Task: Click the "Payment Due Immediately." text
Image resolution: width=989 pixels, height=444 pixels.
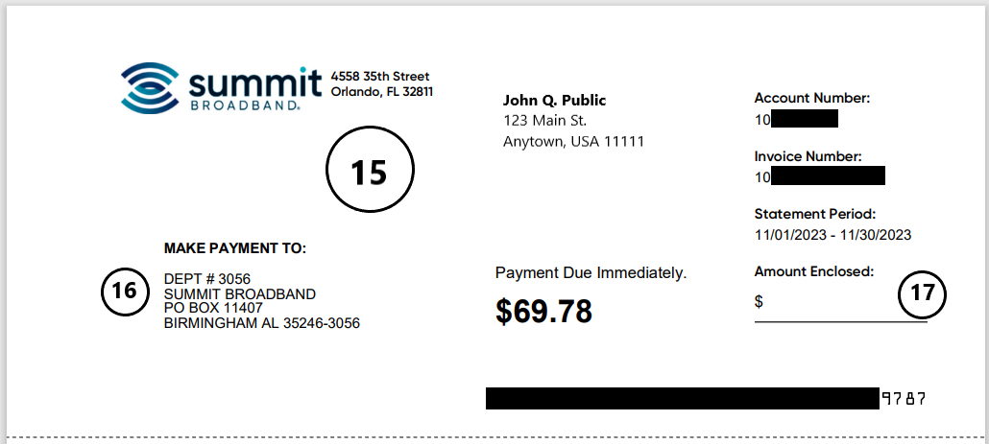Action: pyautogui.click(x=591, y=273)
